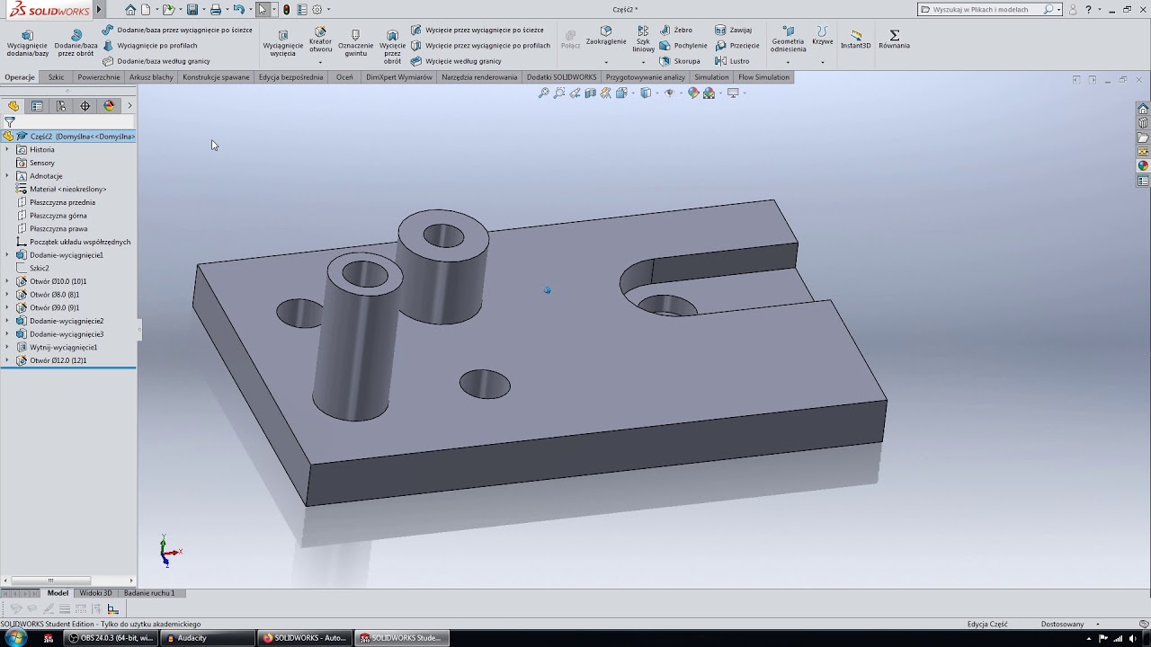This screenshot has height=647, width=1151.
Task: Expand the Zaokrąglenie dropdown arrow
Action: [606, 62]
